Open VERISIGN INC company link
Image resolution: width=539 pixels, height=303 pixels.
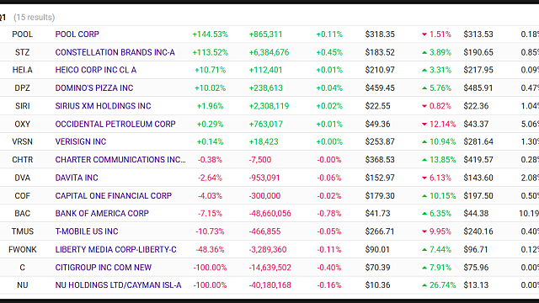point(81,141)
